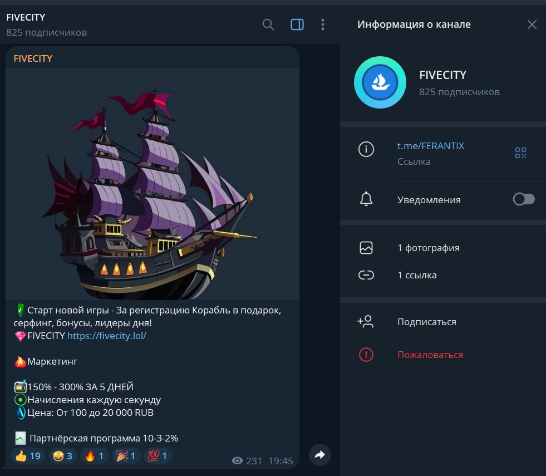This screenshot has width=546, height=476.
Task: Click the 'Партнёрская программа 10-3-2%' line
Action: [104, 438]
